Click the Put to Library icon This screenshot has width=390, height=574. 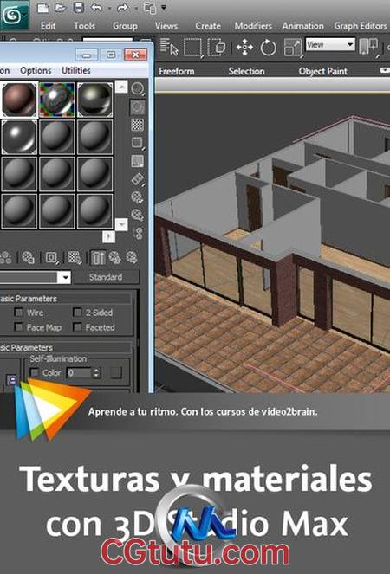(x=28, y=257)
